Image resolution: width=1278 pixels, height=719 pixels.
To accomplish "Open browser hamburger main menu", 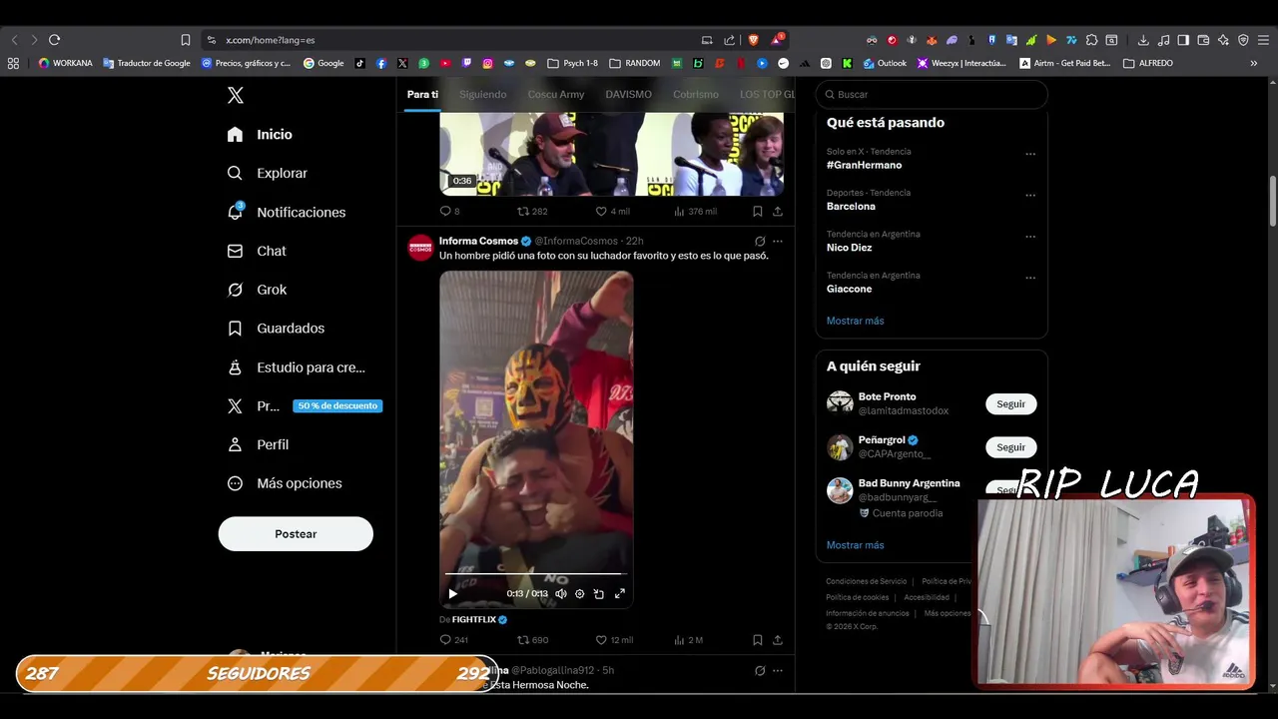I will (1263, 40).
